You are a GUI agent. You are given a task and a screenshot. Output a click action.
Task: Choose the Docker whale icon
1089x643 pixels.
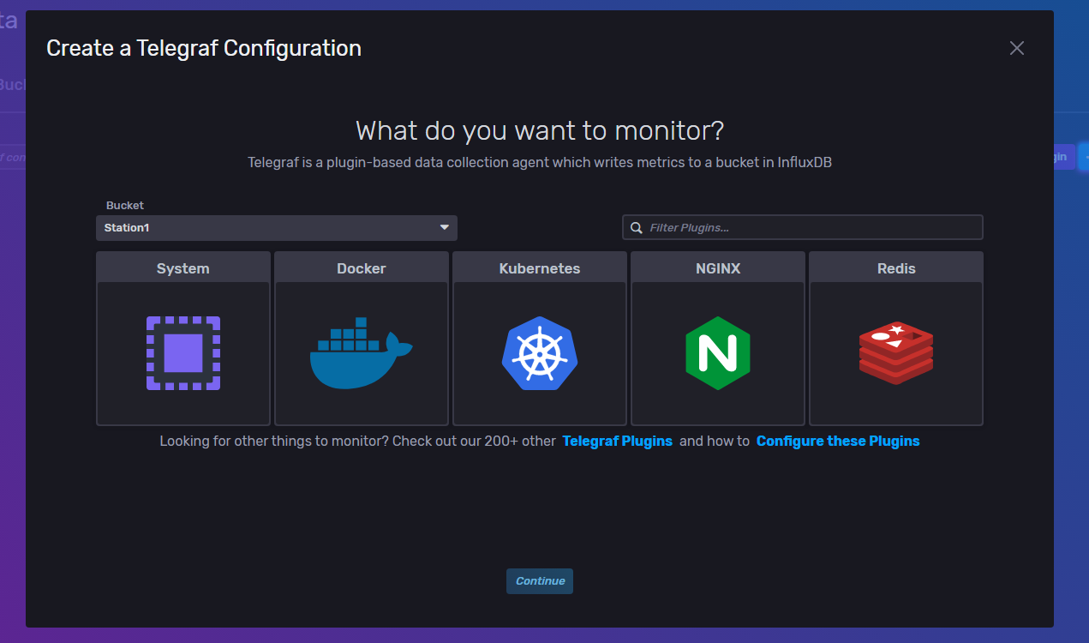pyautogui.click(x=362, y=353)
